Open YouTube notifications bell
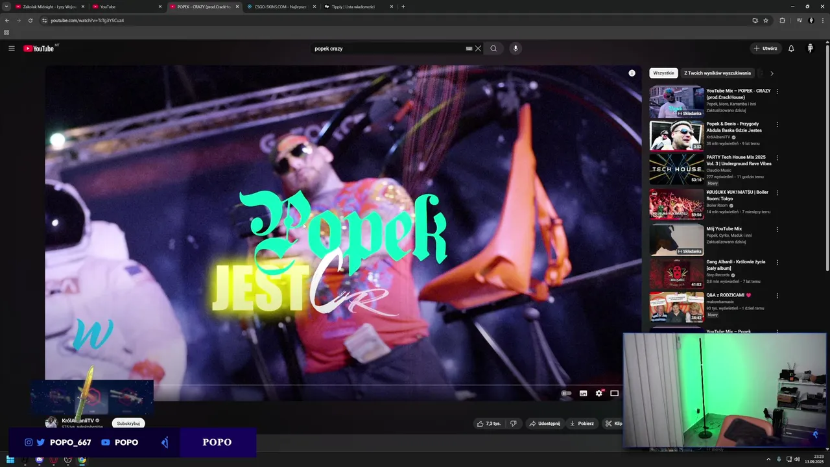Image resolution: width=830 pixels, height=467 pixels. [x=791, y=49]
